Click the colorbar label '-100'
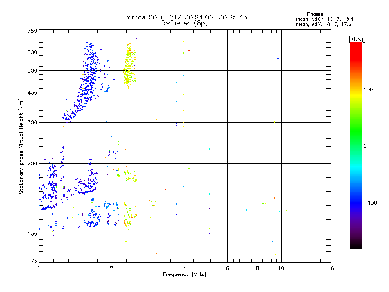 (x=370, y=203)
